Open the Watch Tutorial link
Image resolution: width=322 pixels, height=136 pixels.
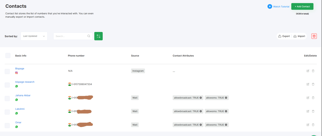pyautogui.click(x=281, y=7)
